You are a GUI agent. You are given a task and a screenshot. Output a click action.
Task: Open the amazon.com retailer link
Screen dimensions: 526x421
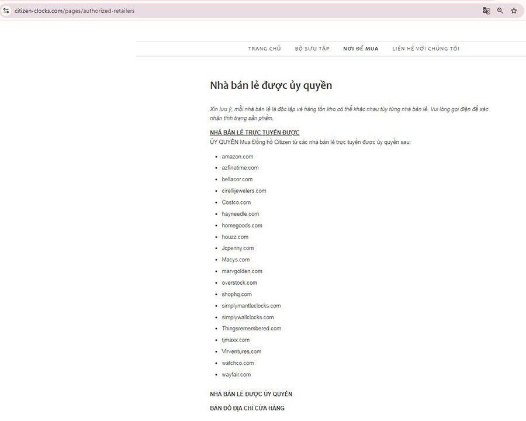tap(237, 157)
